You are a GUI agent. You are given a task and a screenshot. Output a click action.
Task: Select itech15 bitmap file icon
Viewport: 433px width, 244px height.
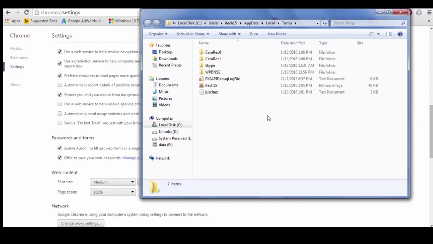(201, 85)
